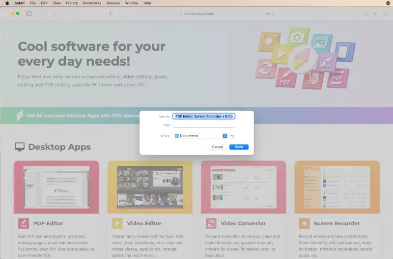The width and height of the screenshot is (393, 259).
Task: Open the Help menu
Action: 147,3
